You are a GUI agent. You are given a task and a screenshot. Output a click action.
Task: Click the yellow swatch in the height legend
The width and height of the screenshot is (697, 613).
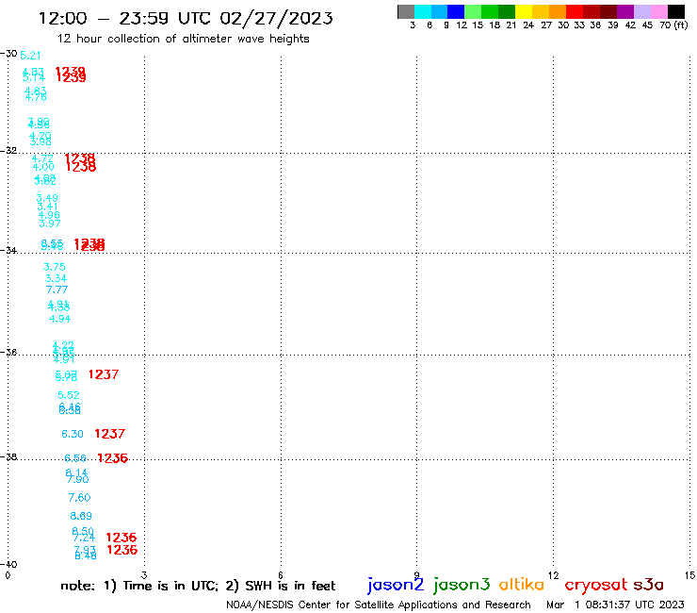524,11
